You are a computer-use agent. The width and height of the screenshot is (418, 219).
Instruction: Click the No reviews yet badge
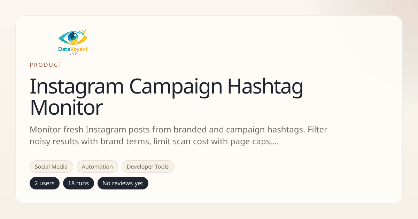(123, 183)
